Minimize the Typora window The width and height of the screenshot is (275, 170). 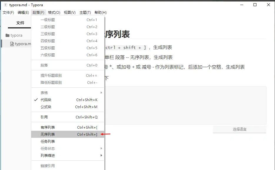pos(242,5)
